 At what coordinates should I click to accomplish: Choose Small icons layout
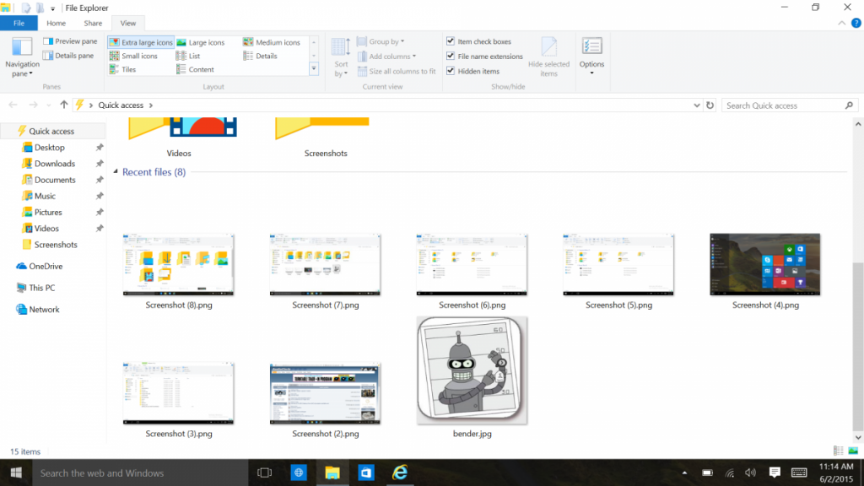[x=133, y=56]
